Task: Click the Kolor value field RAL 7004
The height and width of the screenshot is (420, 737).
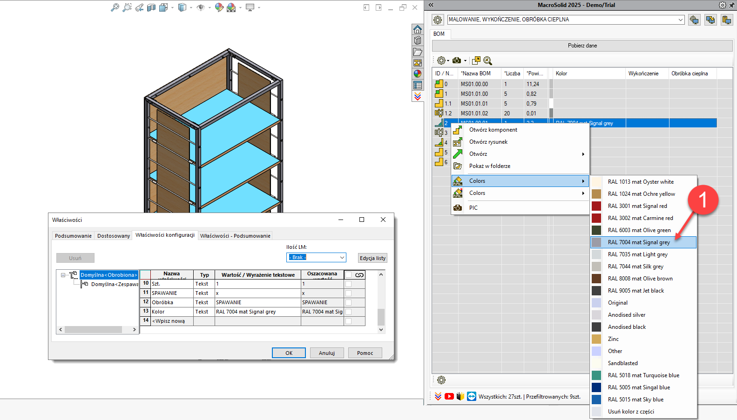Action: [x=258, y=312]
